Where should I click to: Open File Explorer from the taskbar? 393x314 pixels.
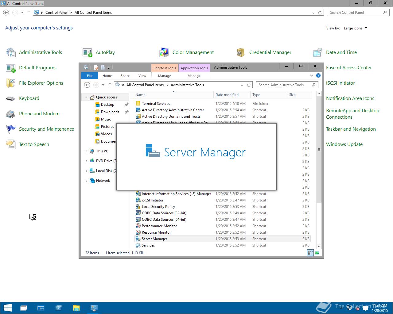[76, 308]
